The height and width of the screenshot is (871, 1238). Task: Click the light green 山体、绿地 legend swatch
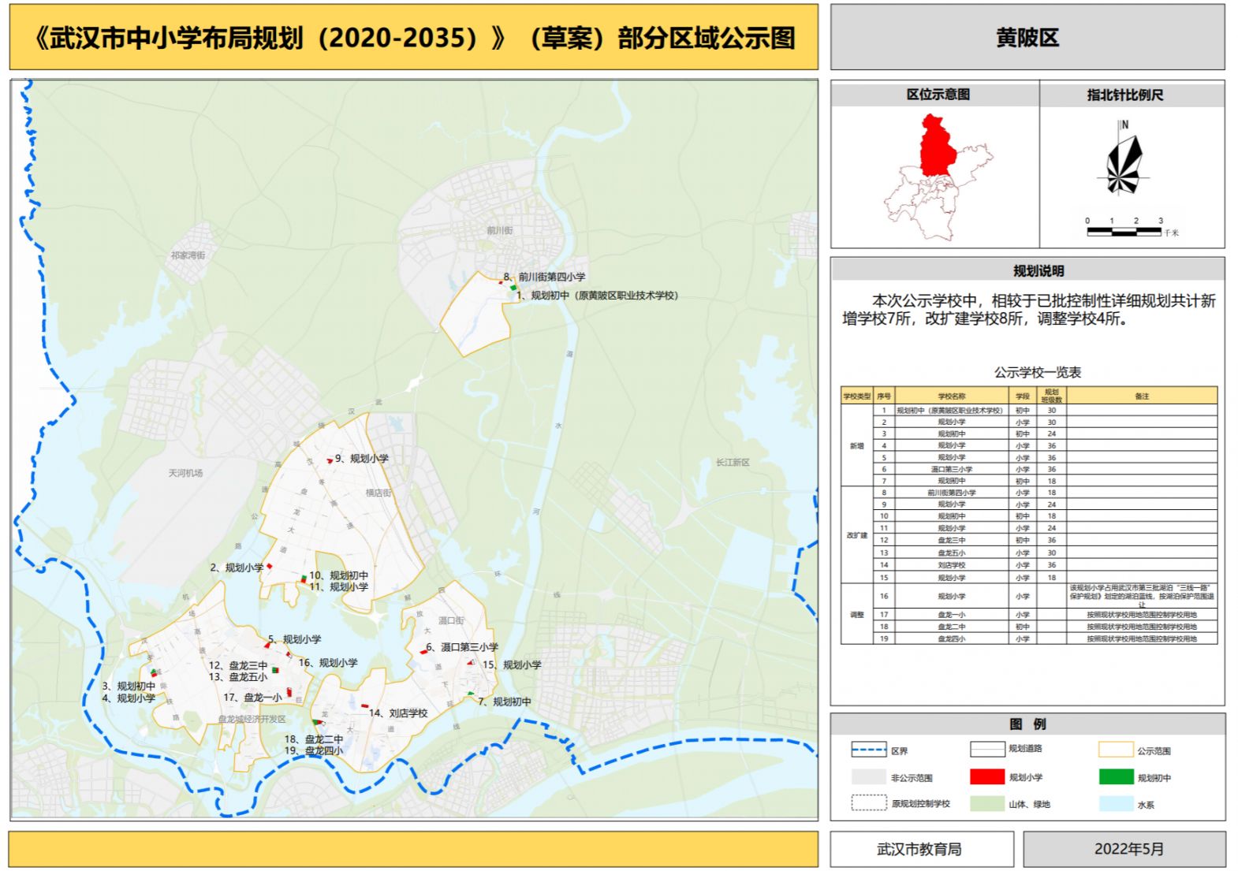tap(986, 803)
